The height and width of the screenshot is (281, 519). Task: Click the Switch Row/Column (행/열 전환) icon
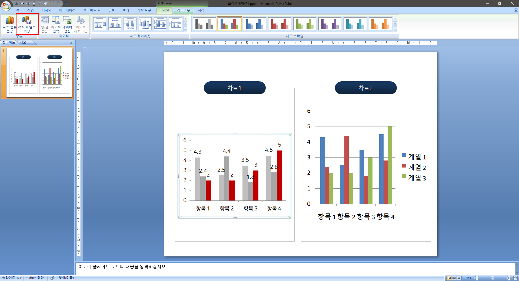(45, 24)
